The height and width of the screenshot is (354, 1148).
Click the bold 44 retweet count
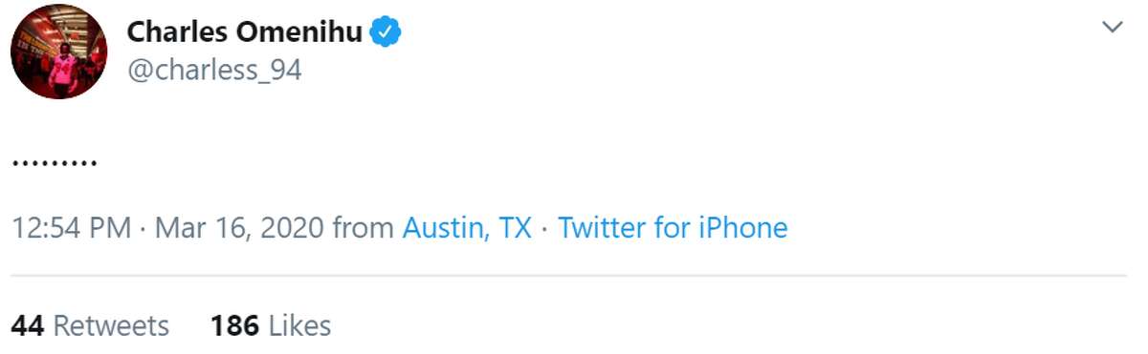28,326
